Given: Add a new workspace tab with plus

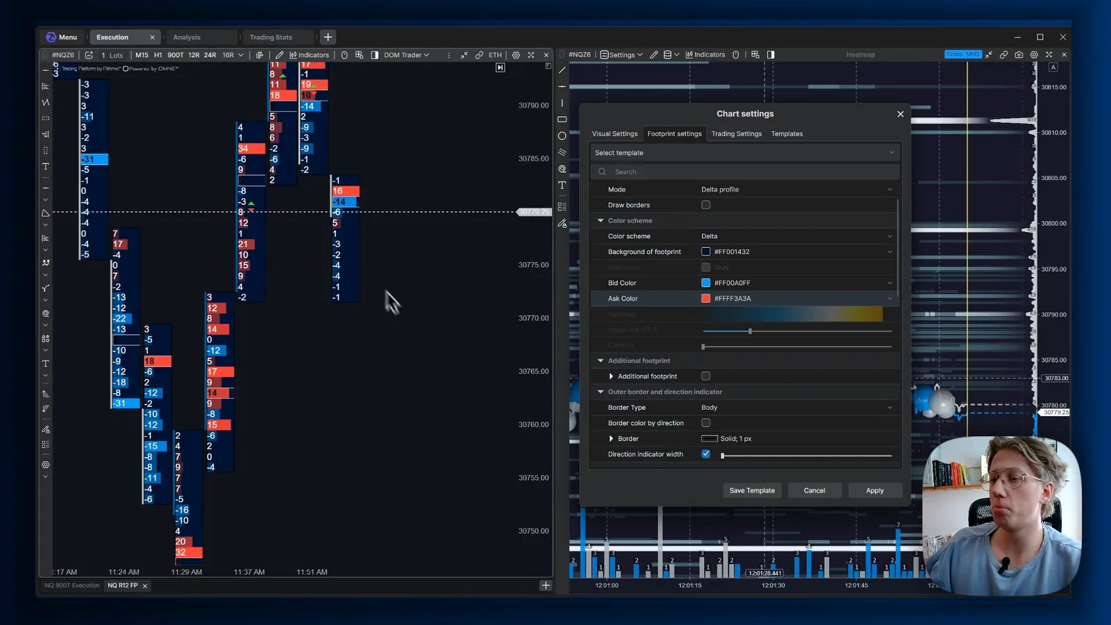Looking at the screenshot, I should point(328,37).
